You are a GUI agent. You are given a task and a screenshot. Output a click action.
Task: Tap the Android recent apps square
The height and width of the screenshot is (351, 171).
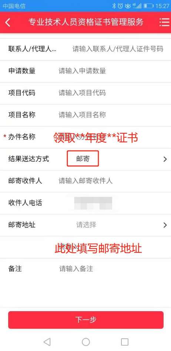click(124, 342)
